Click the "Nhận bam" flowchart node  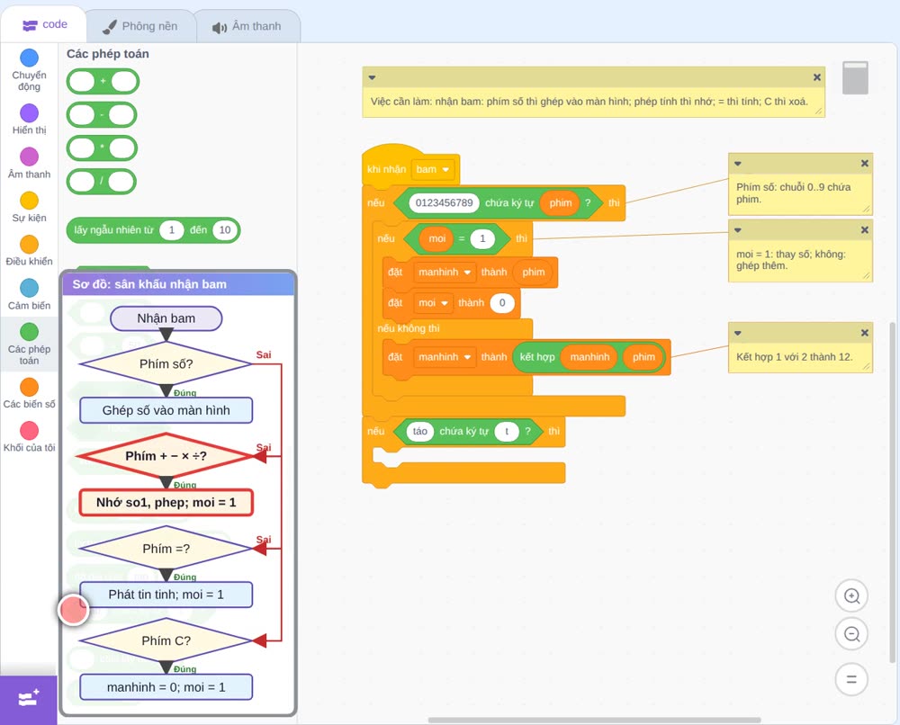coord(166,318)
